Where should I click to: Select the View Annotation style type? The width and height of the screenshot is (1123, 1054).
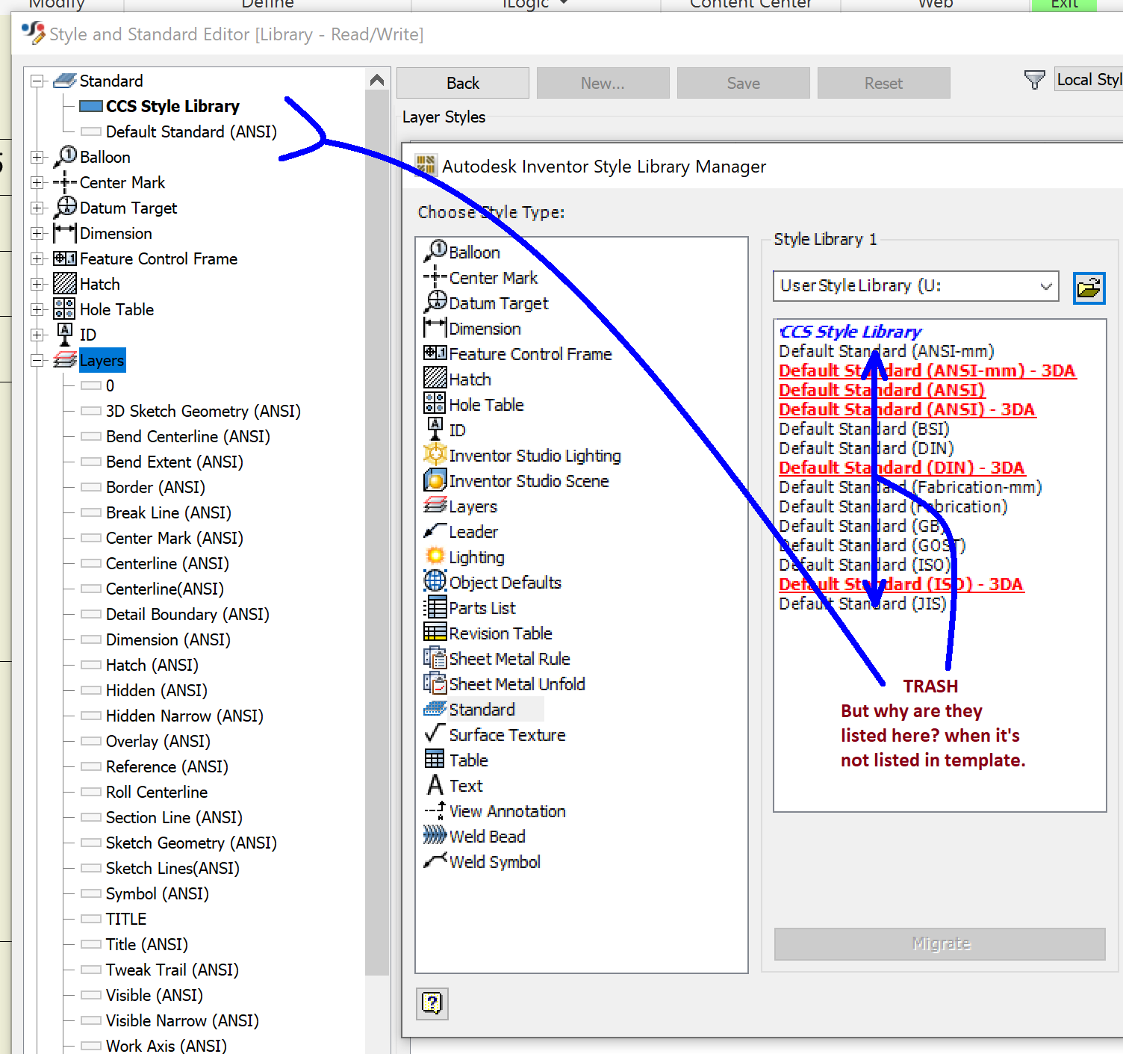pyautogui.click(x=507, y=811)
